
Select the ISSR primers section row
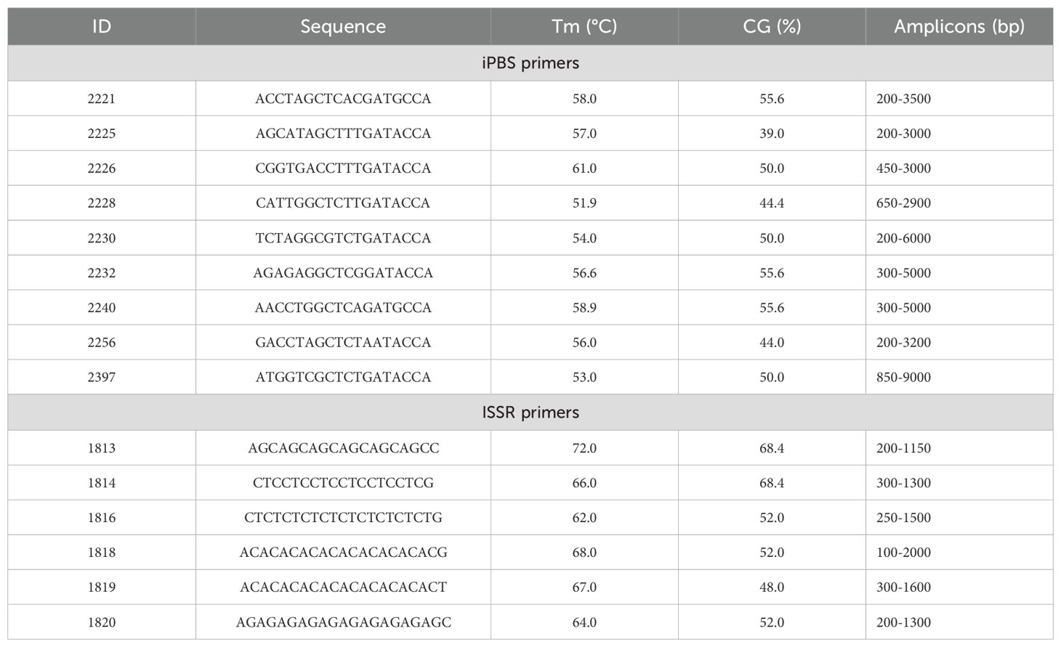[530, 412]
